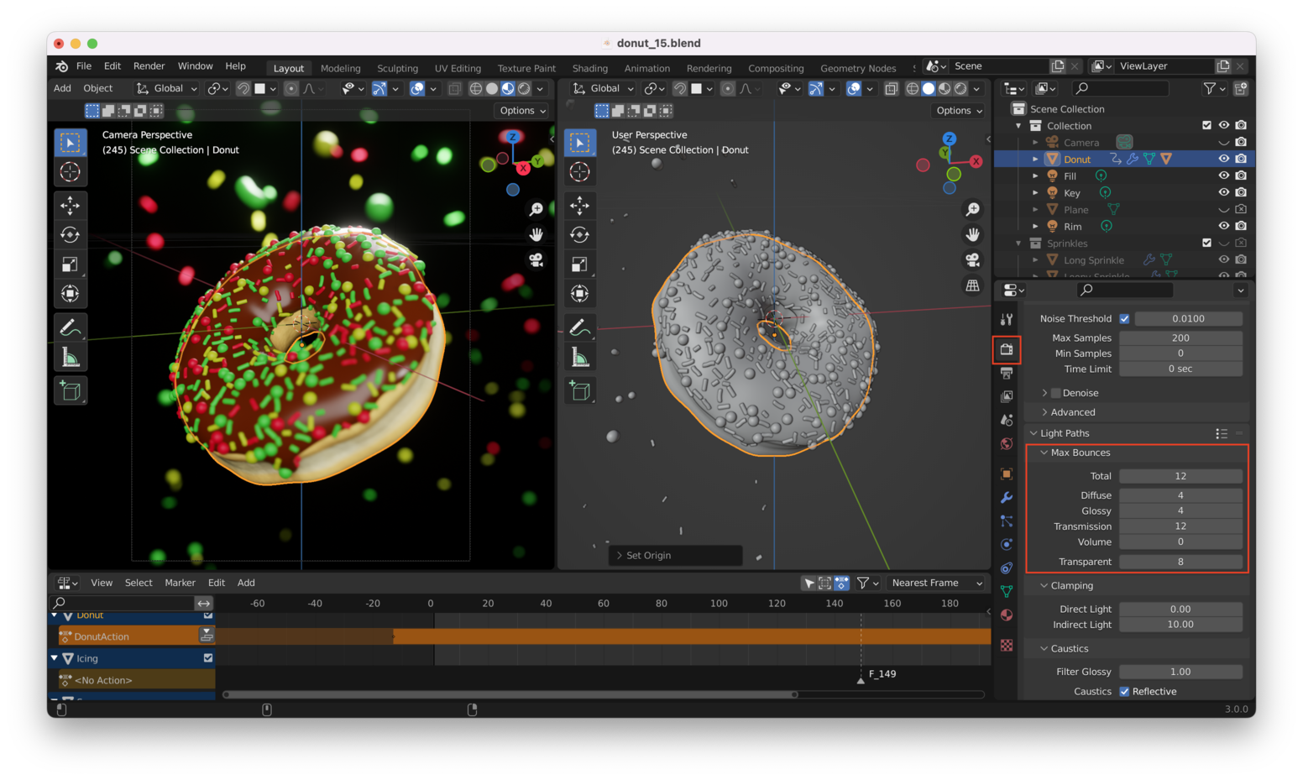Toggle camera view in right viewport

coord(972,260)
